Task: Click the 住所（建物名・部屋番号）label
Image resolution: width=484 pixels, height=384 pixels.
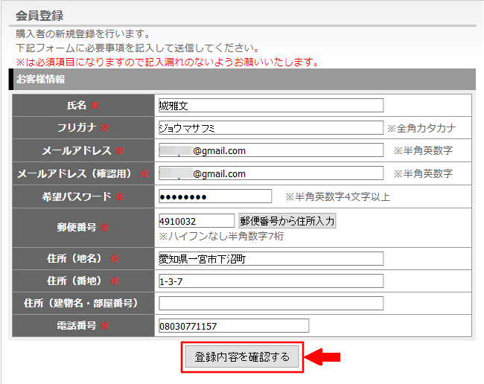Action: [x=81, y=303]
